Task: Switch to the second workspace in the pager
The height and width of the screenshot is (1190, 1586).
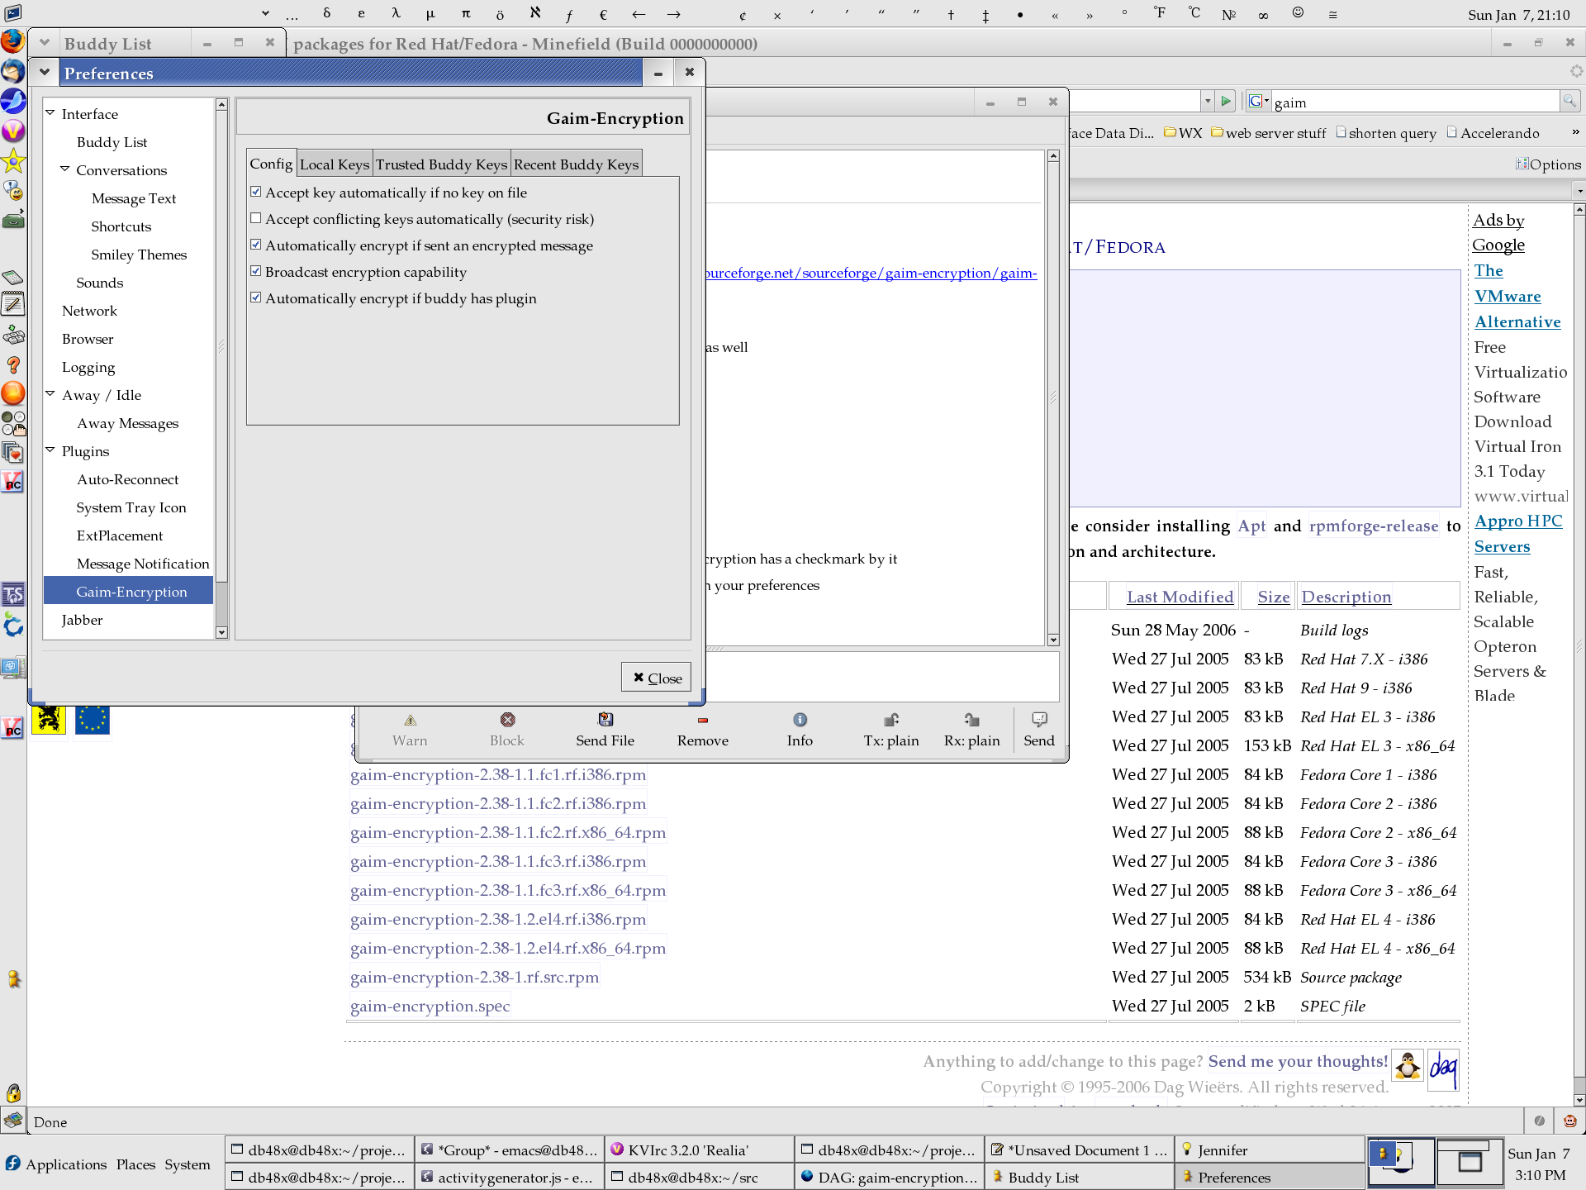Action: point(1470,1163)
